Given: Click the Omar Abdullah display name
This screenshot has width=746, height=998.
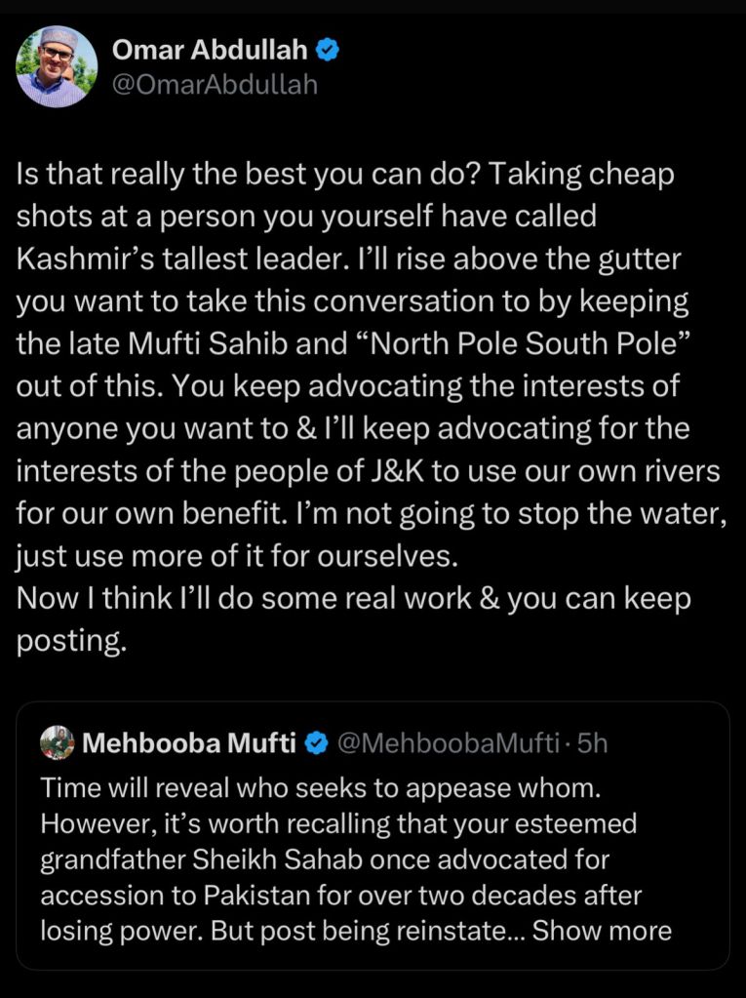Looking at the screenshot, I should (211, 51).
